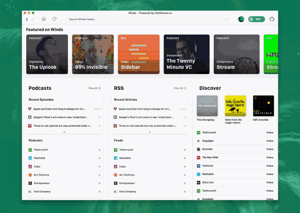Open Hello from the magic tavern thumbnail

tap(235, 106)
